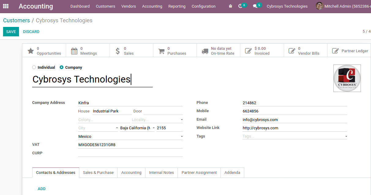The width and height of the screenshot is (371, 195).
Task: Click the Invoiced pencil icon
Action: point(249,51)
